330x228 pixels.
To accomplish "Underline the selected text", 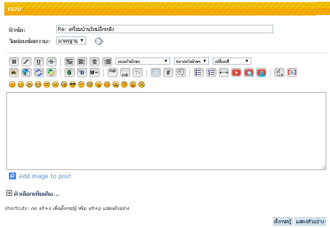I will [39, 62].
